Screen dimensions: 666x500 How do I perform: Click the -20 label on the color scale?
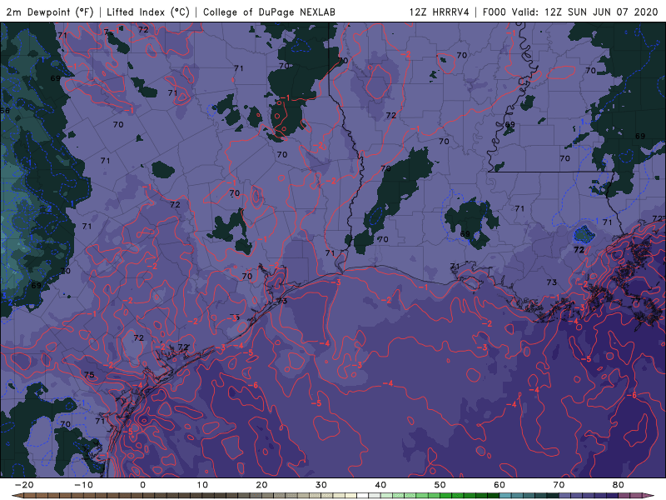pyautogui.click(x=24, y=485)
